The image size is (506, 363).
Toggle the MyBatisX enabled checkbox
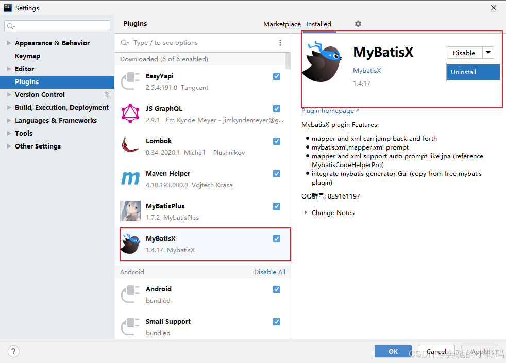click(x=277, y=239)
